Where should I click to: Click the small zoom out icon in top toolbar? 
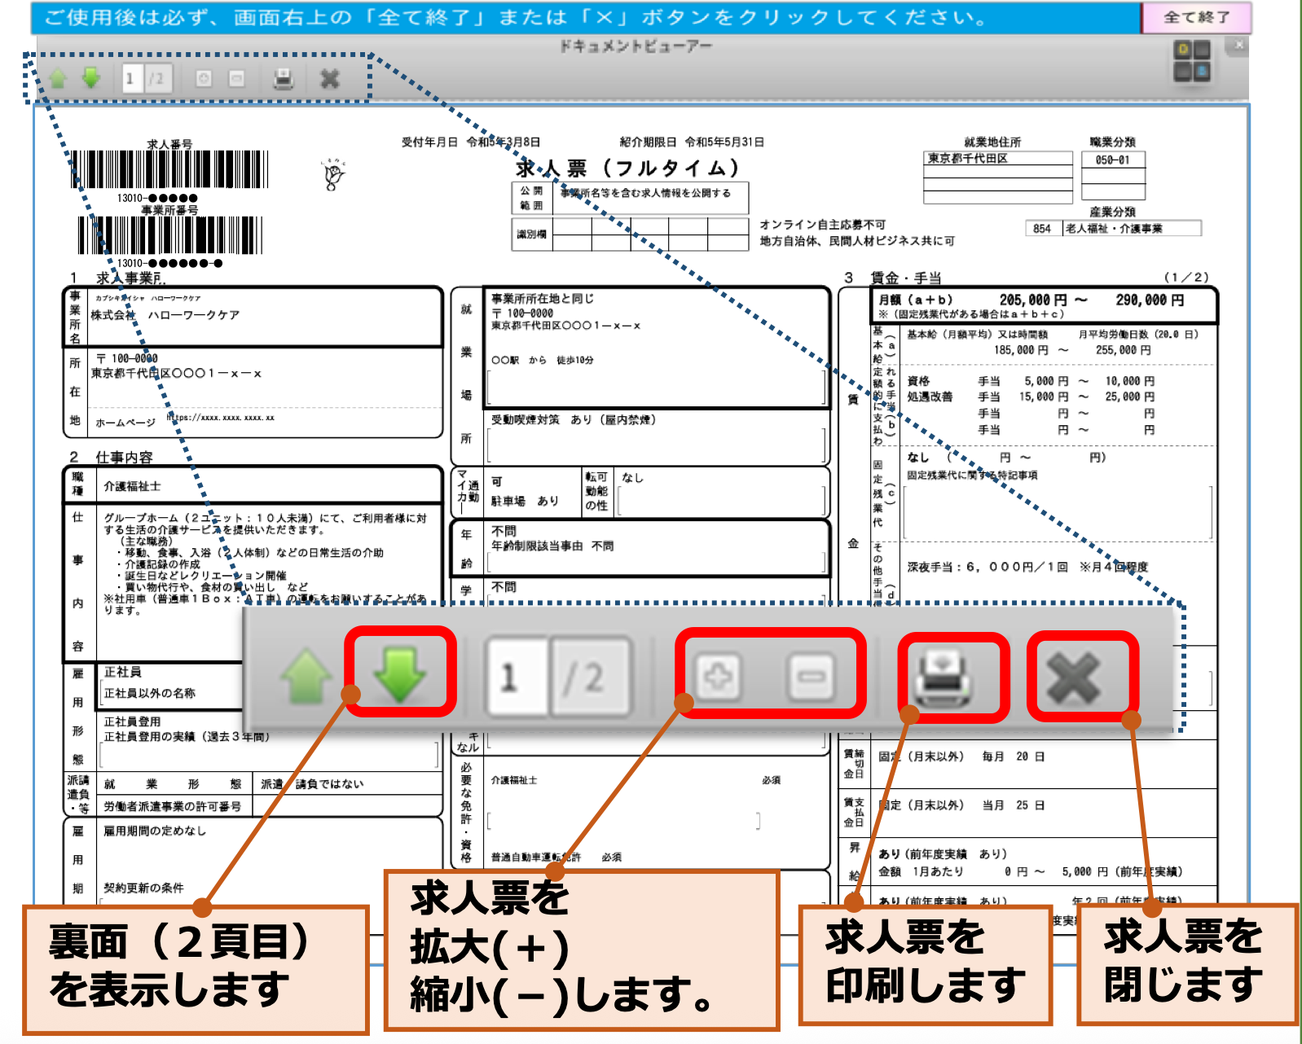click(x=236, y=79)
